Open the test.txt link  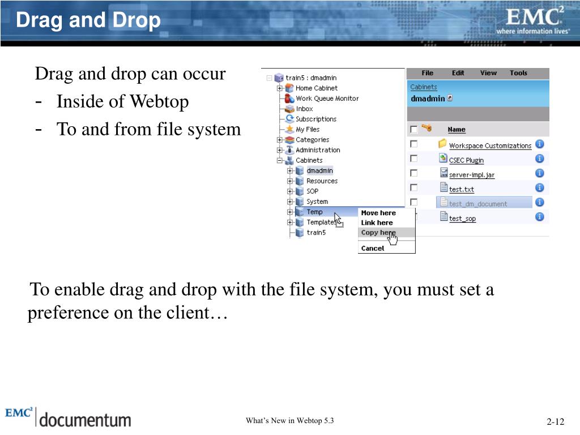click(461, 189)
